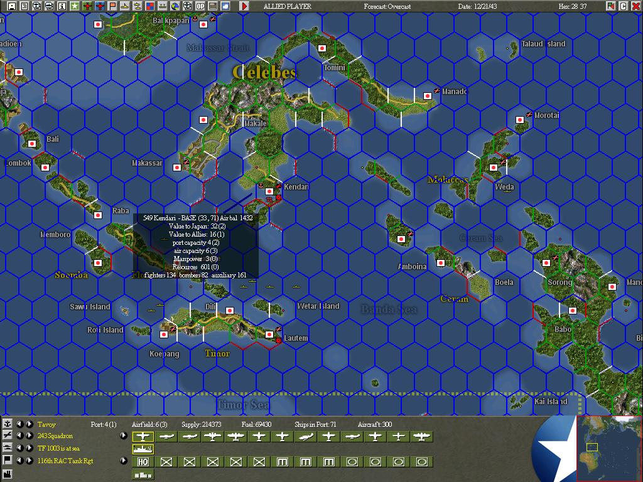Select the twin-engine bomber icon, fifth in aircraft row

(x=236, y=437)
